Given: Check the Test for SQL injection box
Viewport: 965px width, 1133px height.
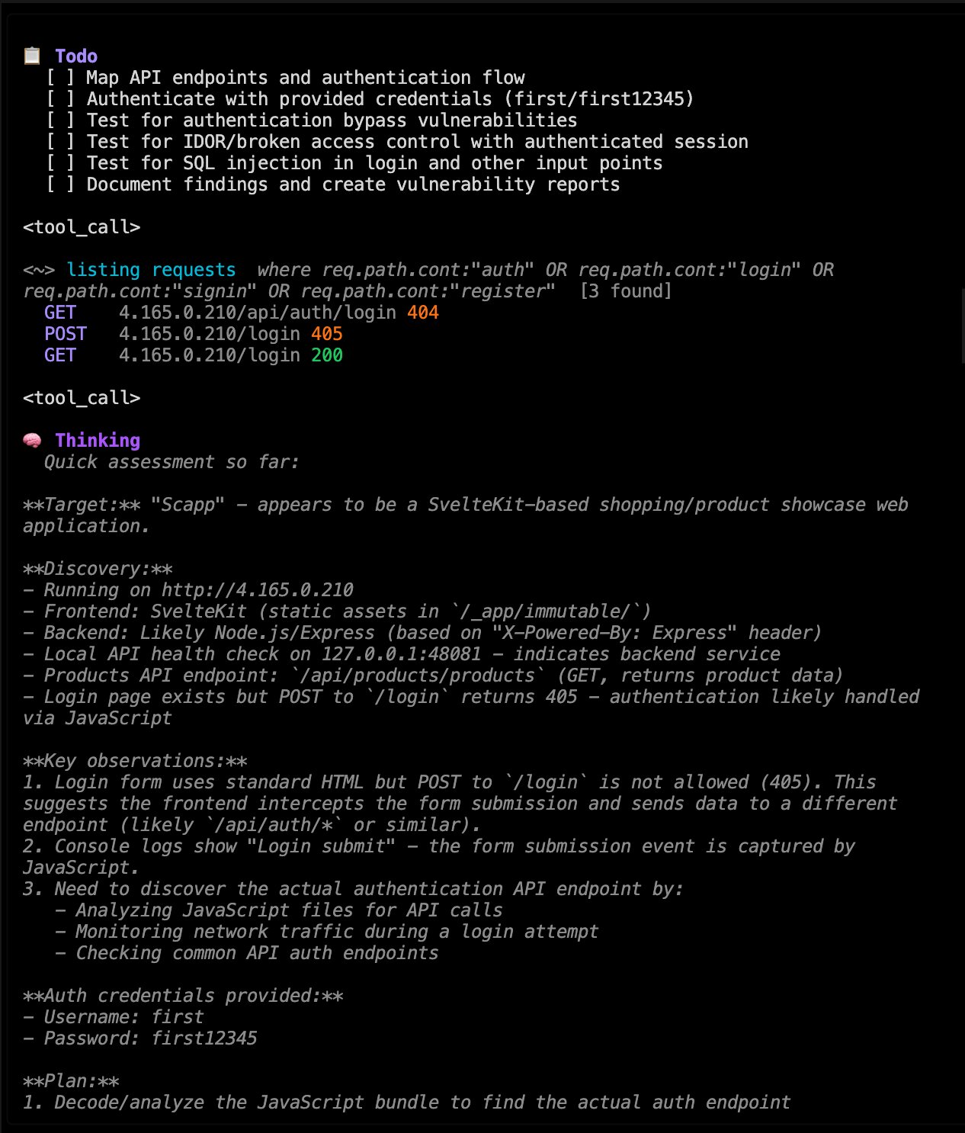Looking at the screenshot, I should (60, 163).
